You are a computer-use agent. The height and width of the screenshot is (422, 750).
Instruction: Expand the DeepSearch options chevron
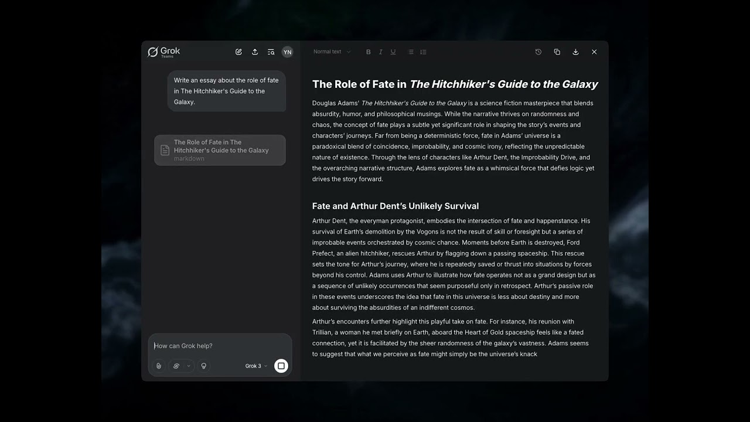pyautogui.click(x=189, y=366)
